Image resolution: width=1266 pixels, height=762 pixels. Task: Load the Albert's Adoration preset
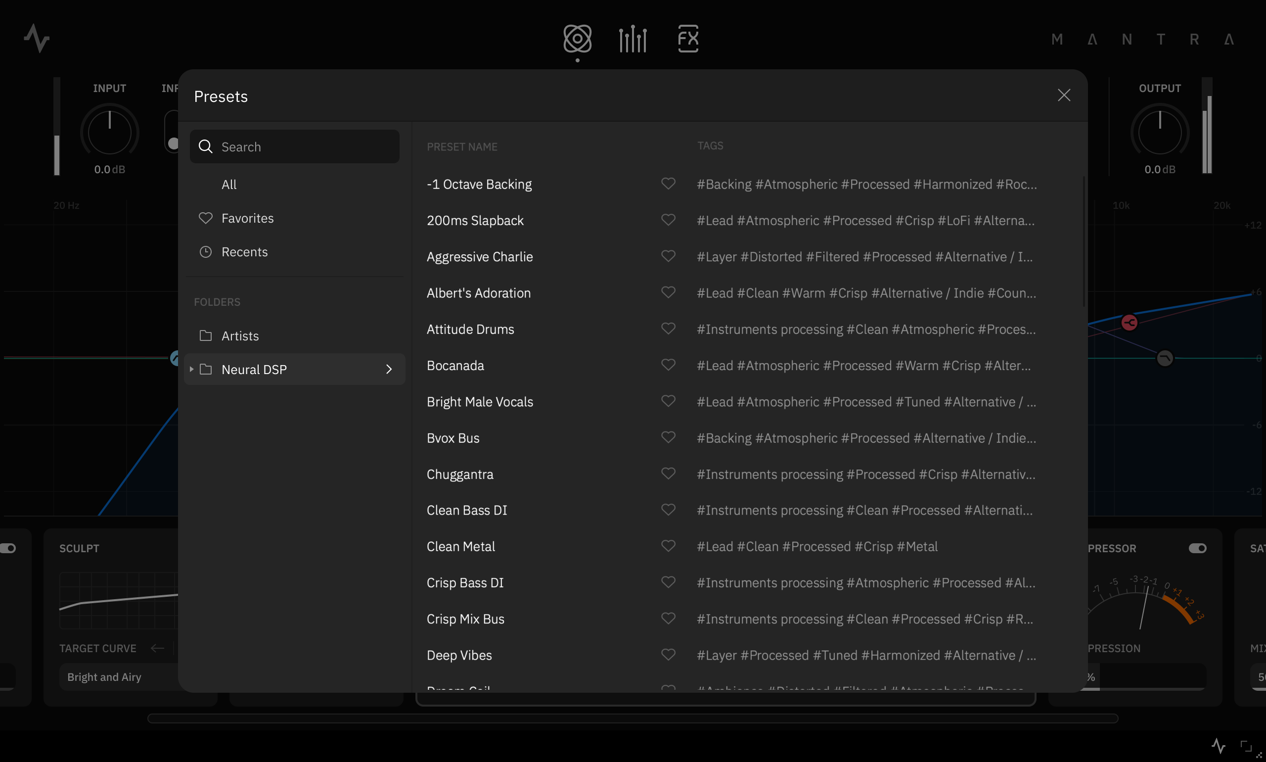coord(479,293)
